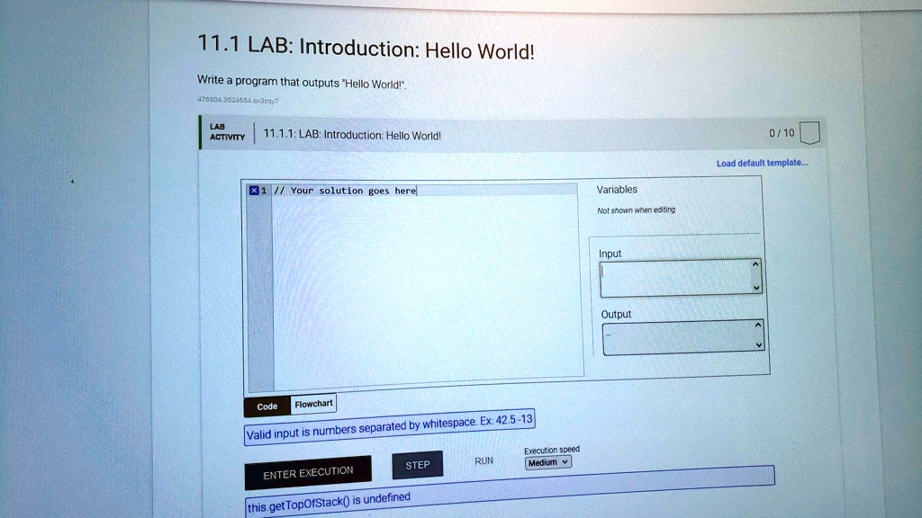The image size is (922, 518).
Task: Click RUN to execute the program
Action: point(484,460)
